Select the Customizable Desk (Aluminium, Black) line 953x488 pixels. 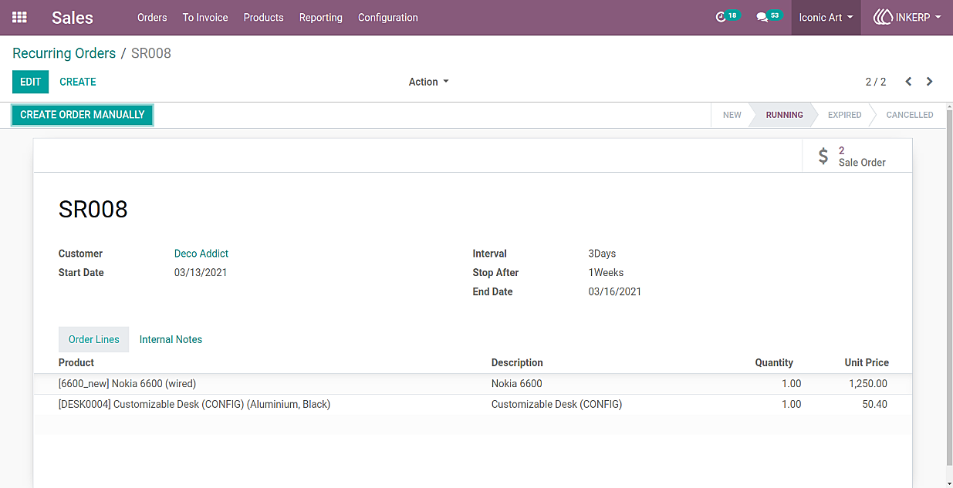[472, 405]
